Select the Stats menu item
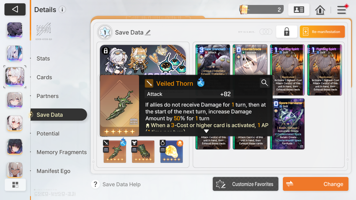 (43, 59)
